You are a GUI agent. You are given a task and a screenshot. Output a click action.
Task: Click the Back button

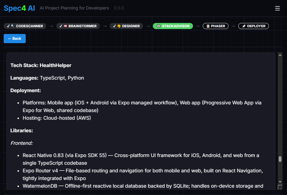(x=15, y=39)
